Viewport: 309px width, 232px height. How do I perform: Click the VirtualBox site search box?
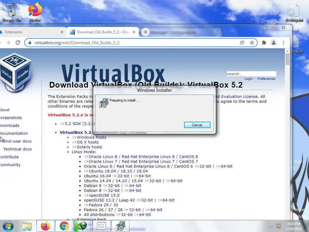(x=251, y=74)
